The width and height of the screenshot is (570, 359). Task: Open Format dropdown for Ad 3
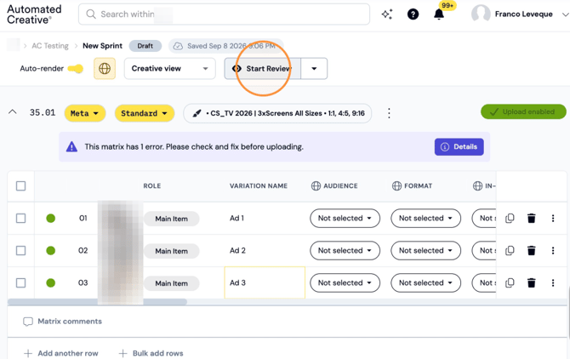tap(425, 282)
